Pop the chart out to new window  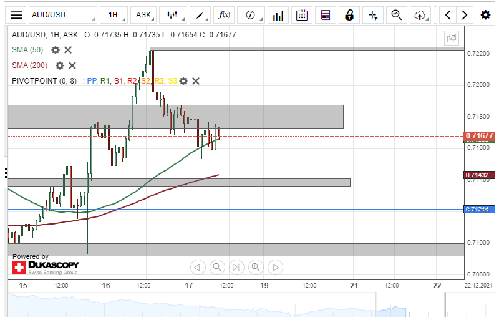tap(451, 38)
